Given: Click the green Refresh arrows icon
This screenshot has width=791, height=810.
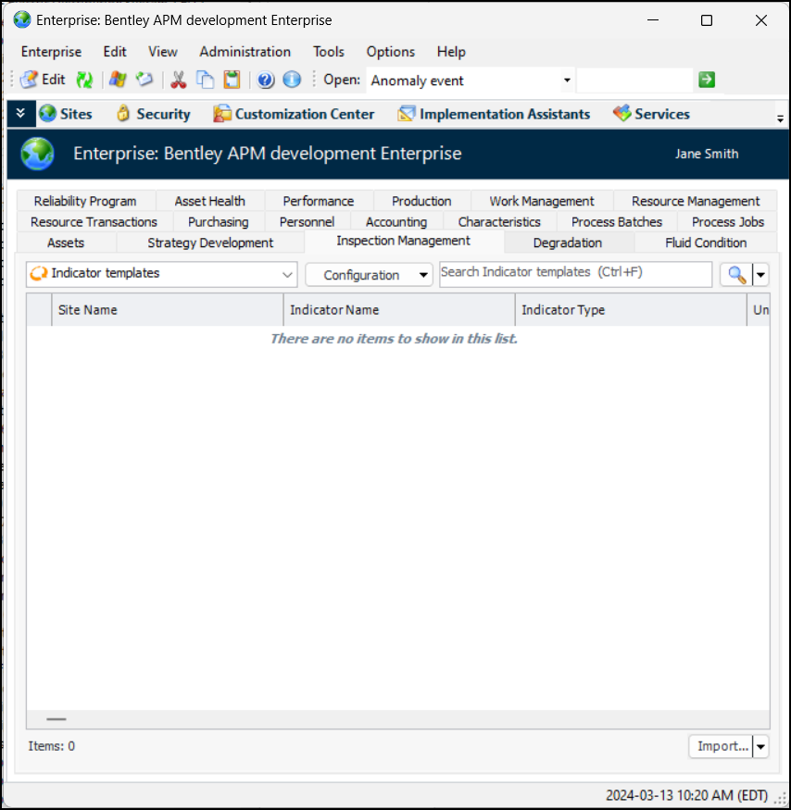Looking at the screenshot, I should pyautogui.click(x=84, y=80).
